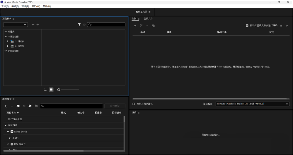Expand the H.264 preset group
The image size is (293, 155).
tap(10, 138)
